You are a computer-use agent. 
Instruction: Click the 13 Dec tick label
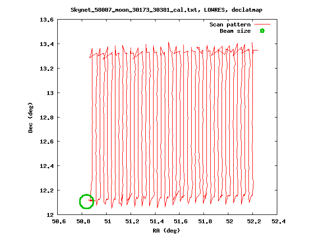click(x=50, y=93)
